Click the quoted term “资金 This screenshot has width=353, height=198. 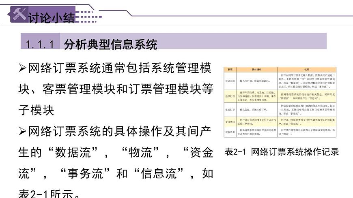click(x=198, y=152)
